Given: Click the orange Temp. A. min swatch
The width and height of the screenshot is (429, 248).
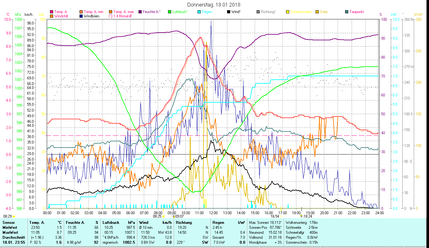Looking at the screenshot, I should click(x=81, y=12).
